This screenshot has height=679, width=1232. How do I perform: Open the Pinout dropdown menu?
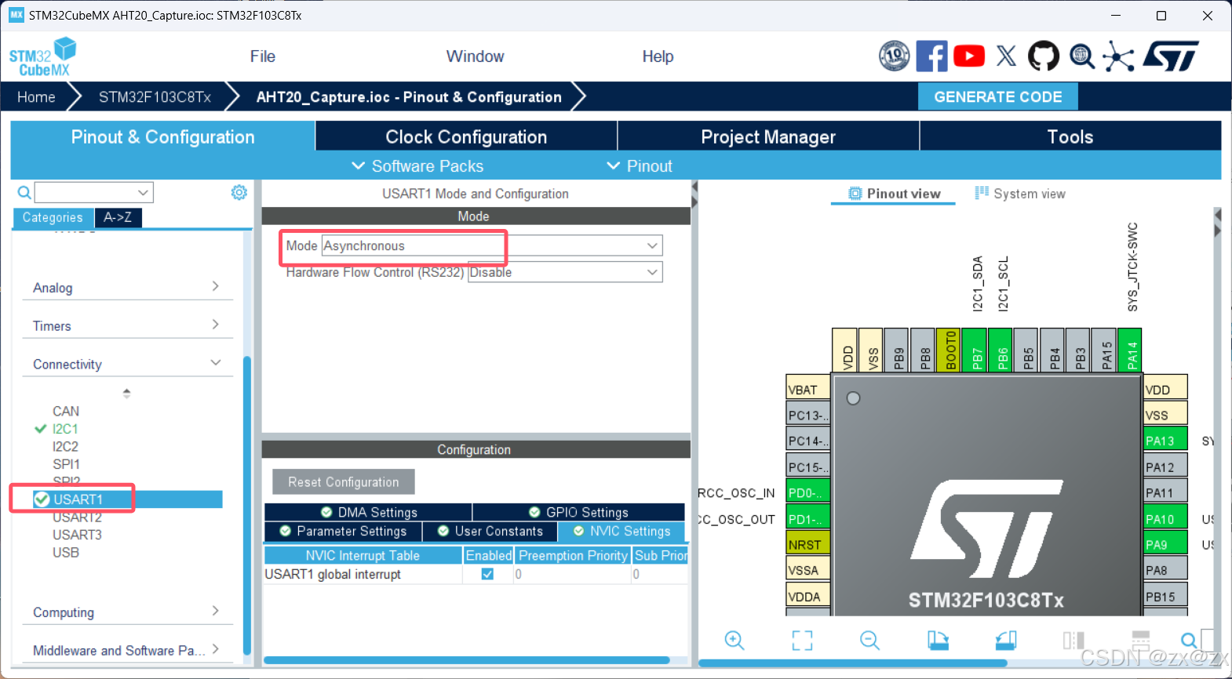pyautogui.click(x=640, y=166)
